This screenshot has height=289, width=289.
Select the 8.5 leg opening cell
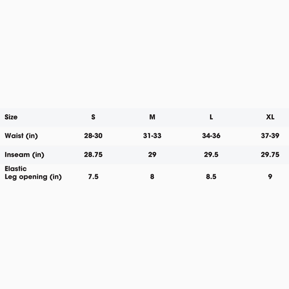click(211, 177)
